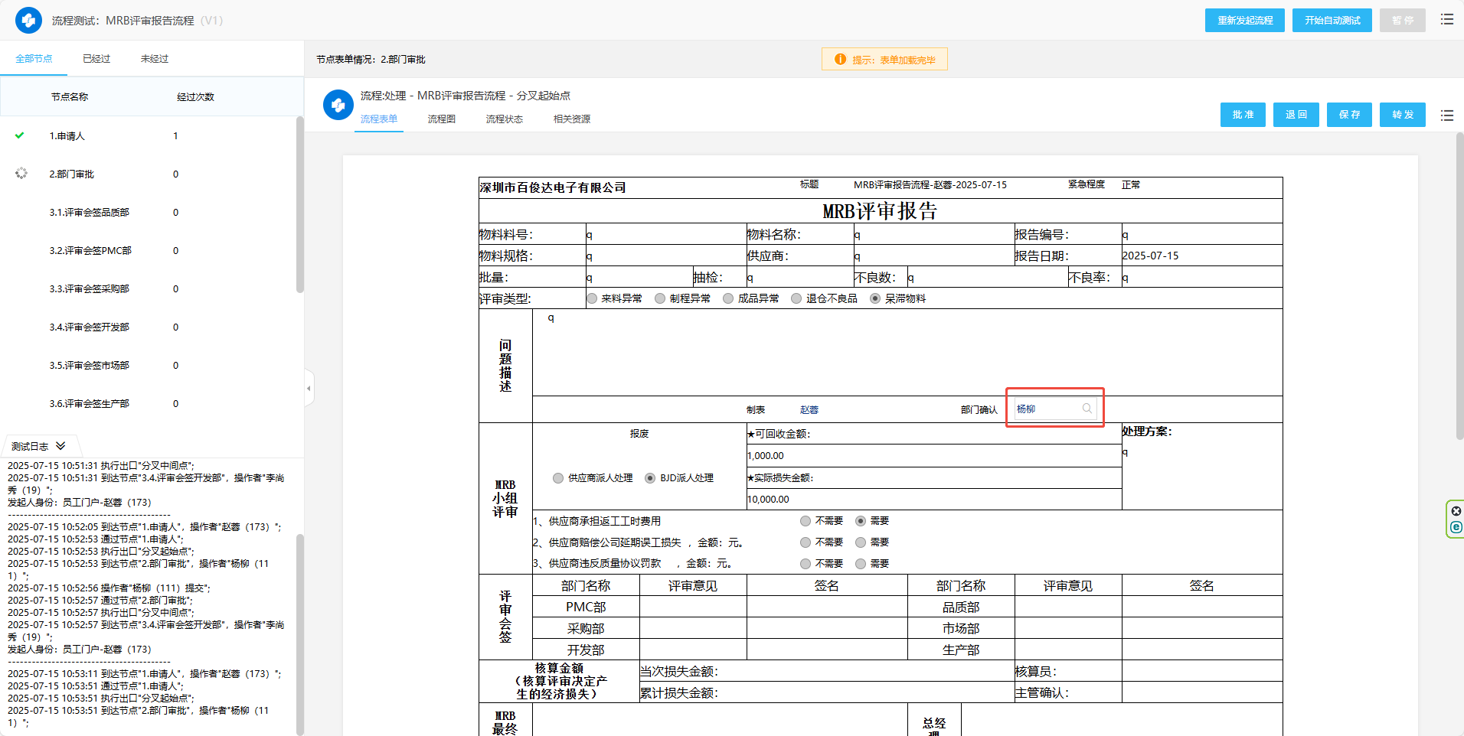
Task: Choose BJD派人处理 option
Action: [x=650, y=478]
